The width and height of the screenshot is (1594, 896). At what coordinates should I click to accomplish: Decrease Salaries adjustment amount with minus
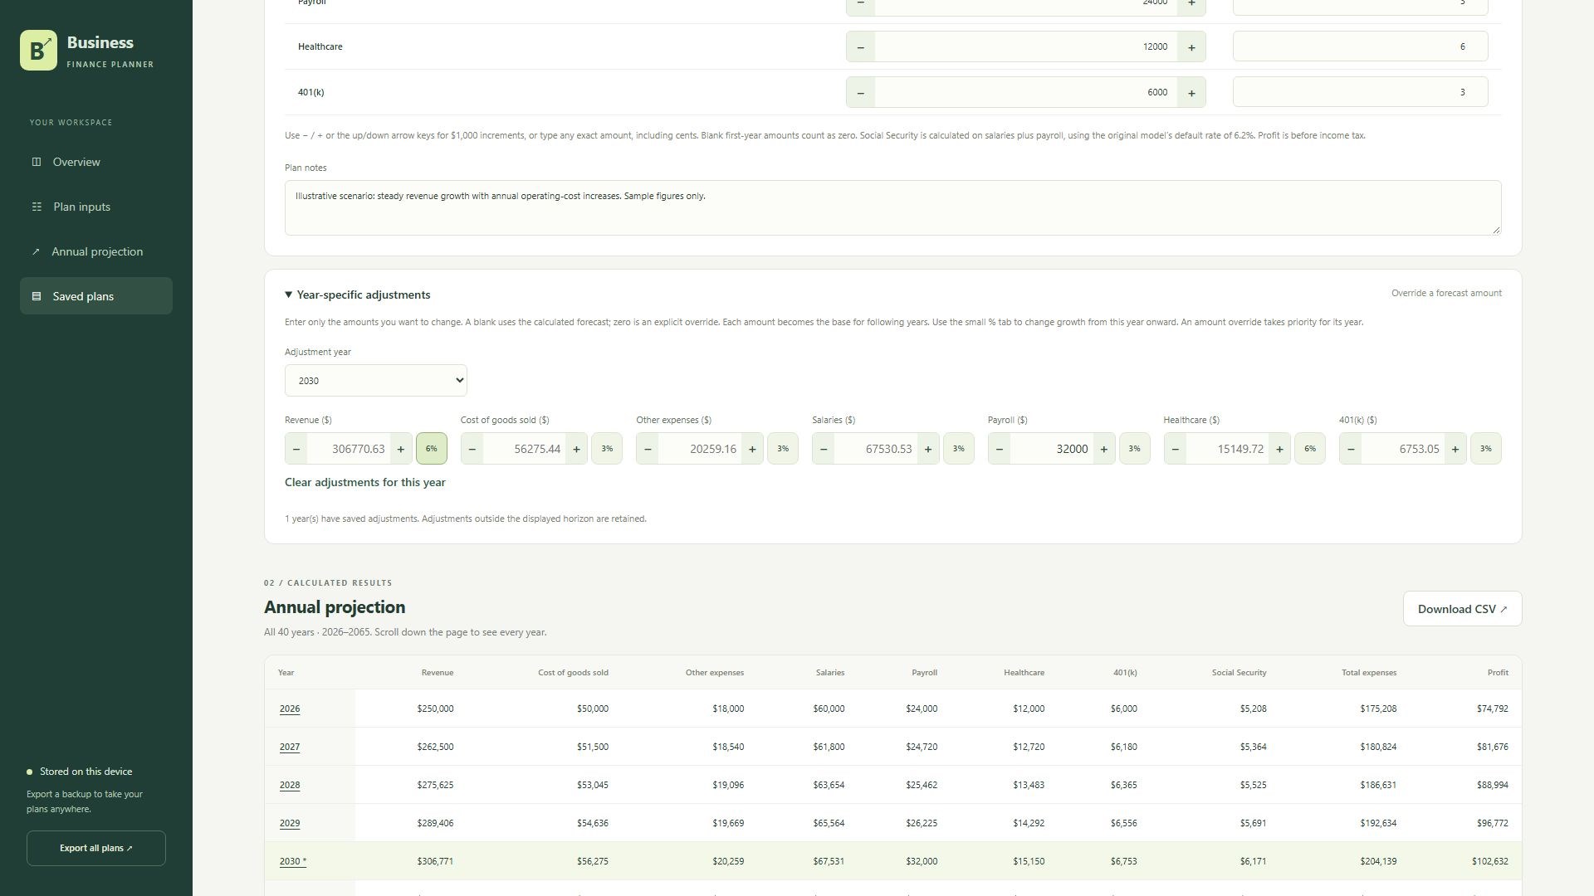(824, 449)
